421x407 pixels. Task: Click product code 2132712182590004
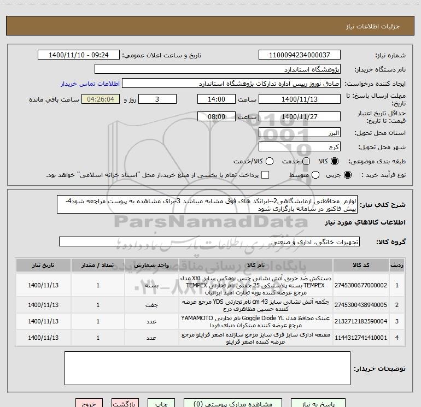[361, 321]
